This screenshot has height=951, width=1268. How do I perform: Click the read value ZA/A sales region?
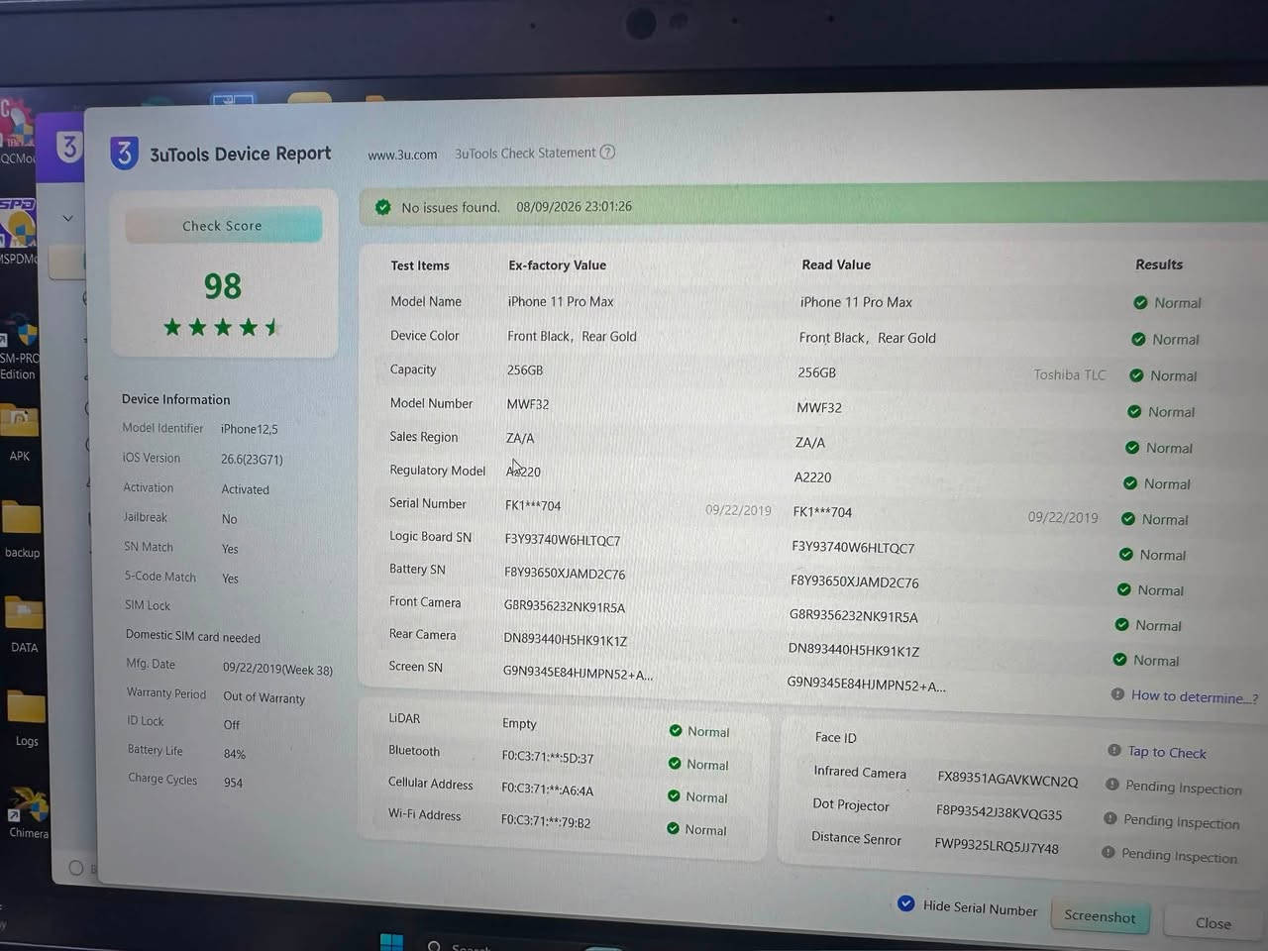[810, 443]
